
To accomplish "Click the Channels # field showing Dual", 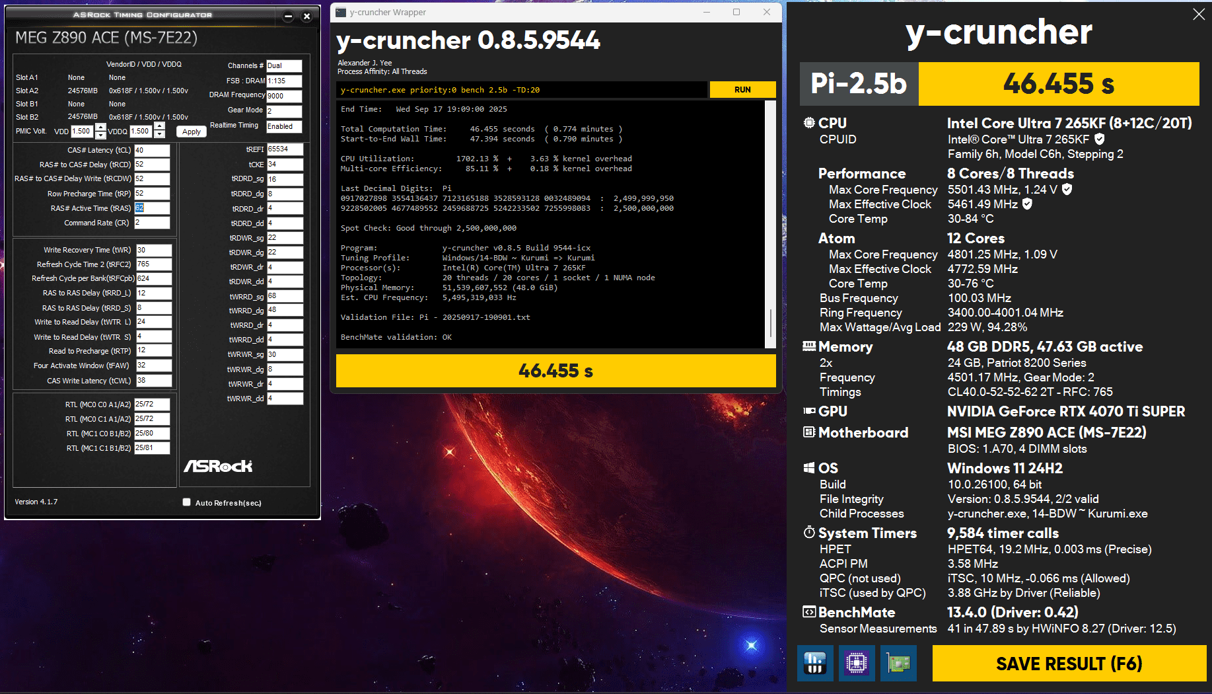I will click(x=284, y=66).
